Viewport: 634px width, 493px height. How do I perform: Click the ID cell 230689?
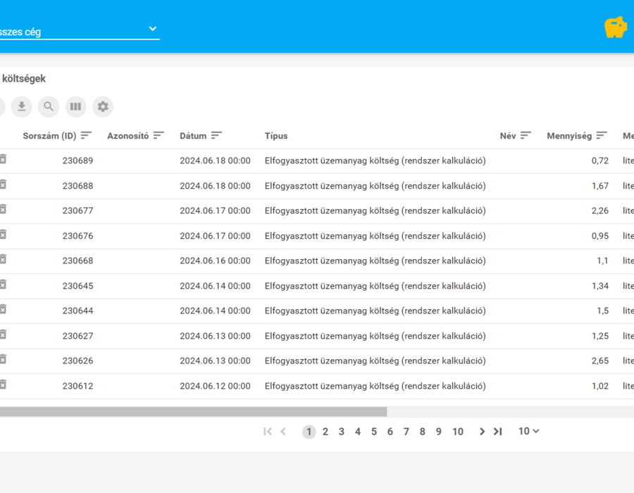pos(77,161)
